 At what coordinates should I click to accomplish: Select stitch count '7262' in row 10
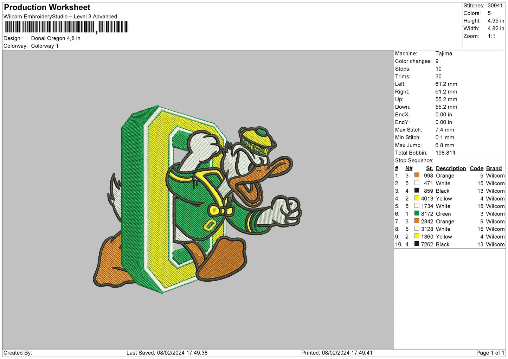click(x=427, y=244)
